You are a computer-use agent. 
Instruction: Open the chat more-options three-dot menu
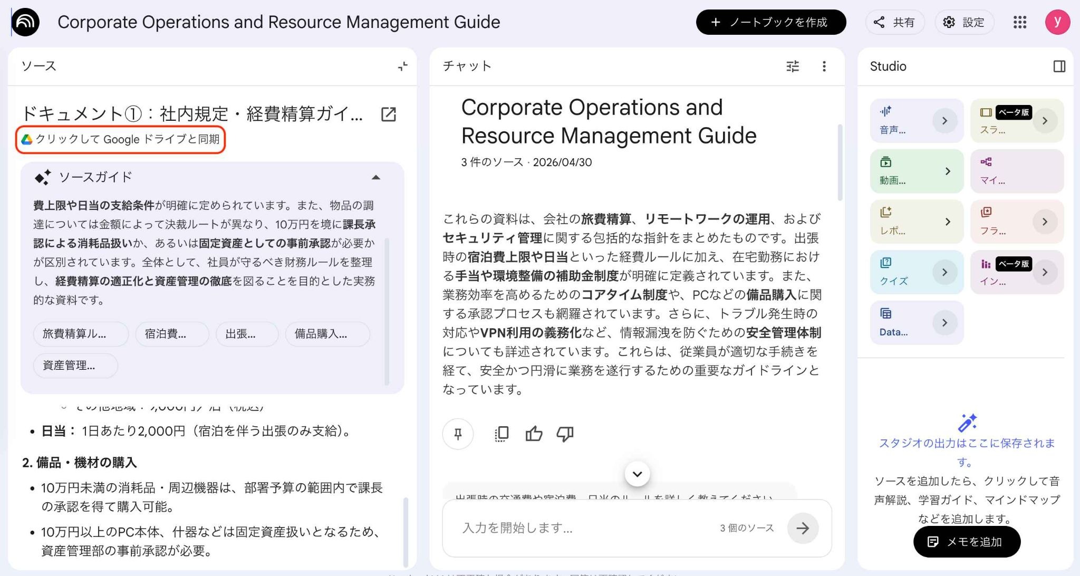pos(824,66)
